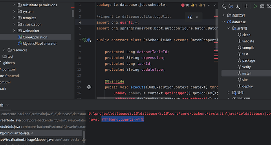Click the second weak warning indicator
The image size is (271, 145).
click(202, 5)
